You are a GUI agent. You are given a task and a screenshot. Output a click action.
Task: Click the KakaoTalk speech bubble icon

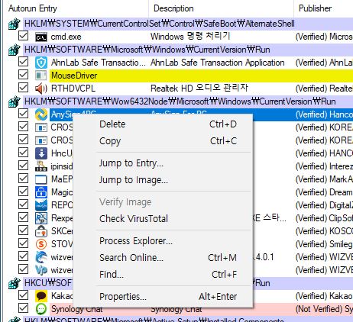41,296
